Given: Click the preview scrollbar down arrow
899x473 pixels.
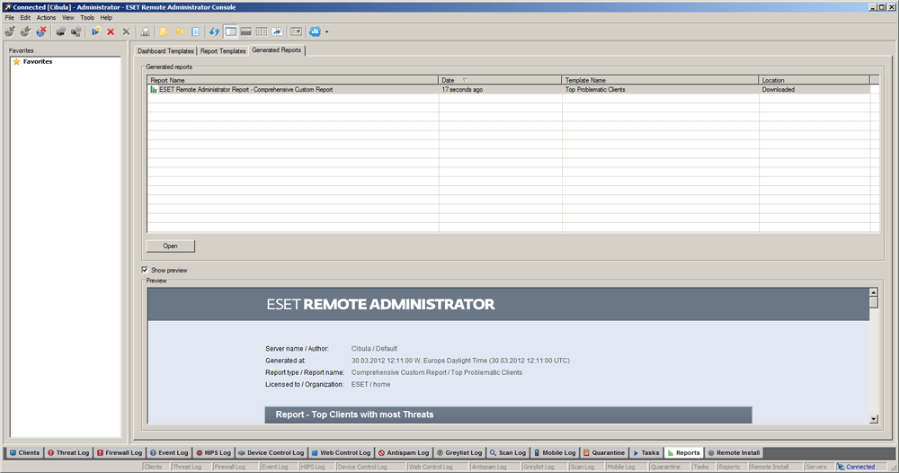Looking at the screenshot, I should click(873, 419).
